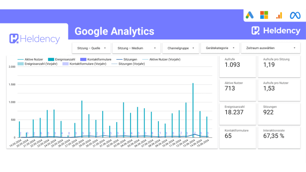The image size is (306, 172).
Task: Click the Ereignisanzahl 18.237 value
Action: click(234, 112)
